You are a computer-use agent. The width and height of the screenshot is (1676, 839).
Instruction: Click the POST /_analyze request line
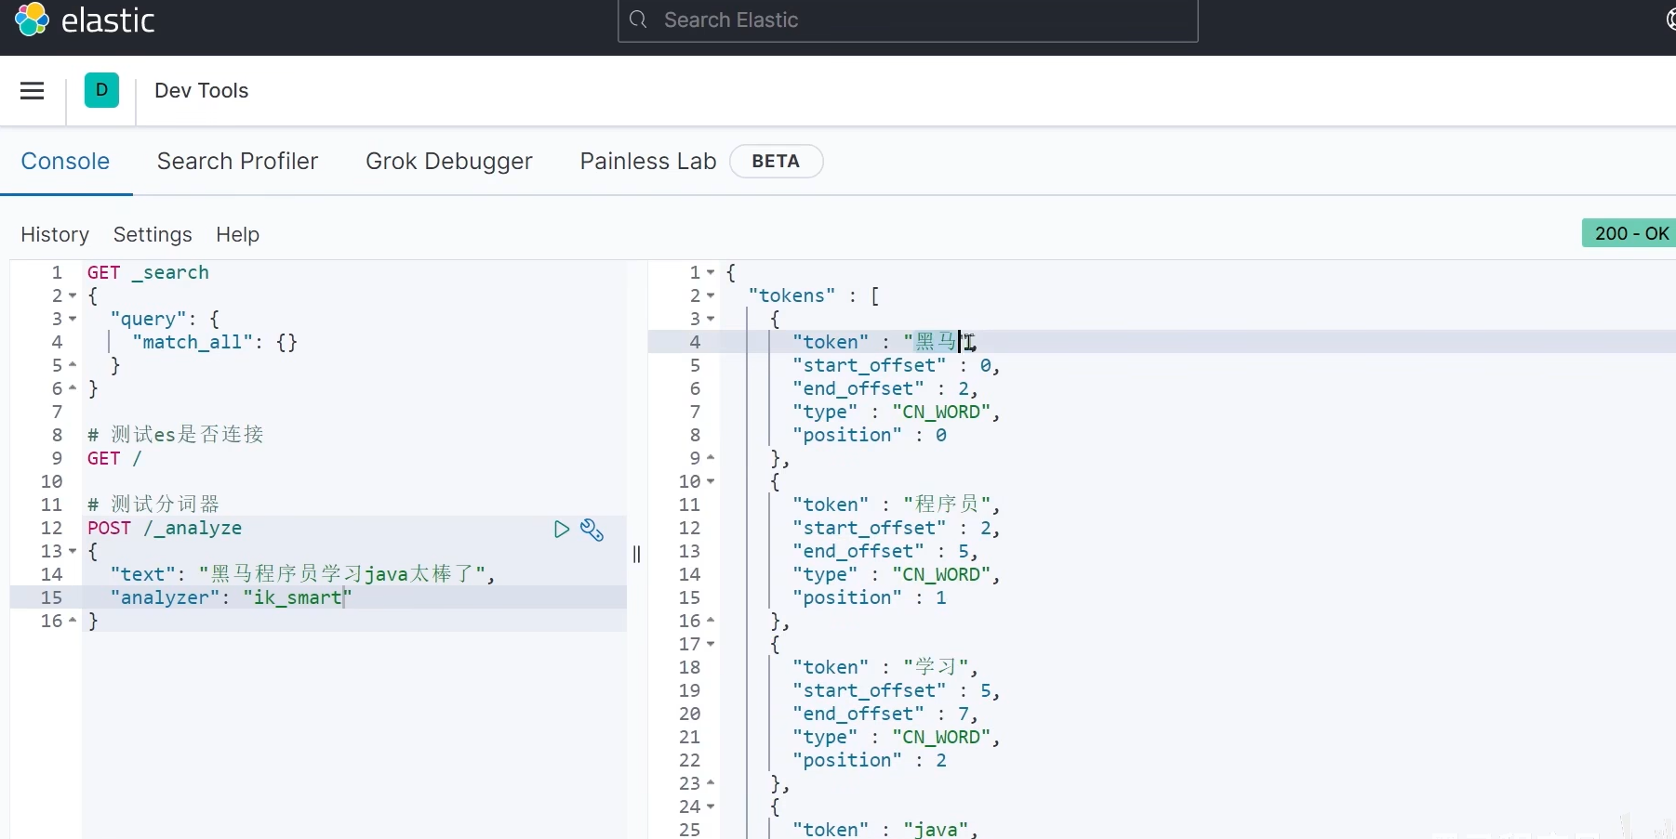(165, 529)
